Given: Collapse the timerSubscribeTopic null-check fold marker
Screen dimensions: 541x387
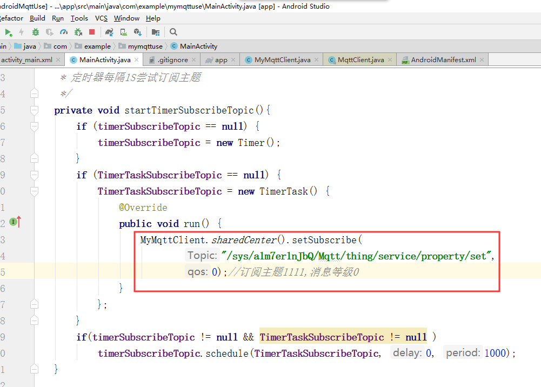Looking at the screenshot, I should 34,126.
